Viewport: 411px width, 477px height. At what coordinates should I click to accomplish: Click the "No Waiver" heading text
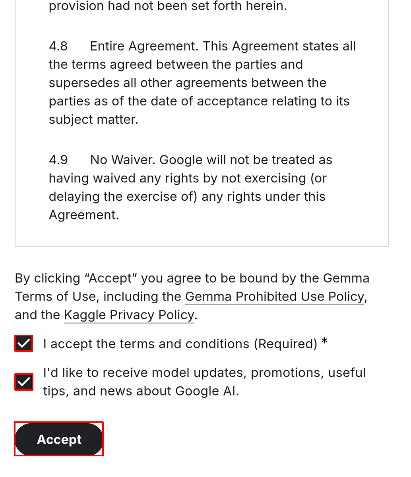tap(123, 160)
